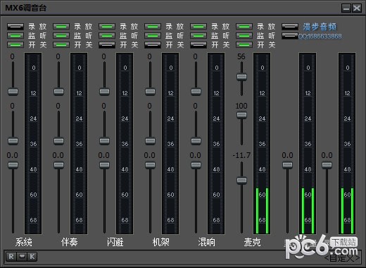Screen dimensions: 366x268
Task: Open the dropdown arrow between R and K
Action: click(22, 256)
